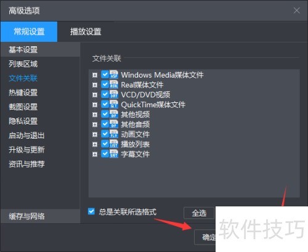Select 其他音频 label
Screen dimensions: 308x252
(x=135, y=124)
